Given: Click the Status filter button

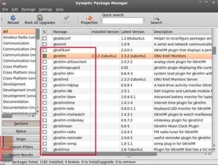Looking at the screenshot, I should (21, 131).
